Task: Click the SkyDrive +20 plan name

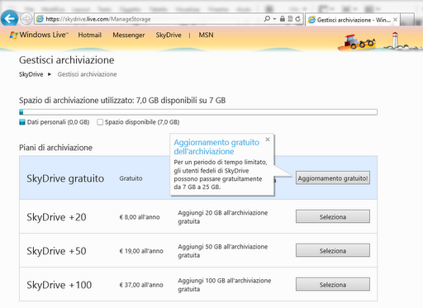Action: click(56, 217)
